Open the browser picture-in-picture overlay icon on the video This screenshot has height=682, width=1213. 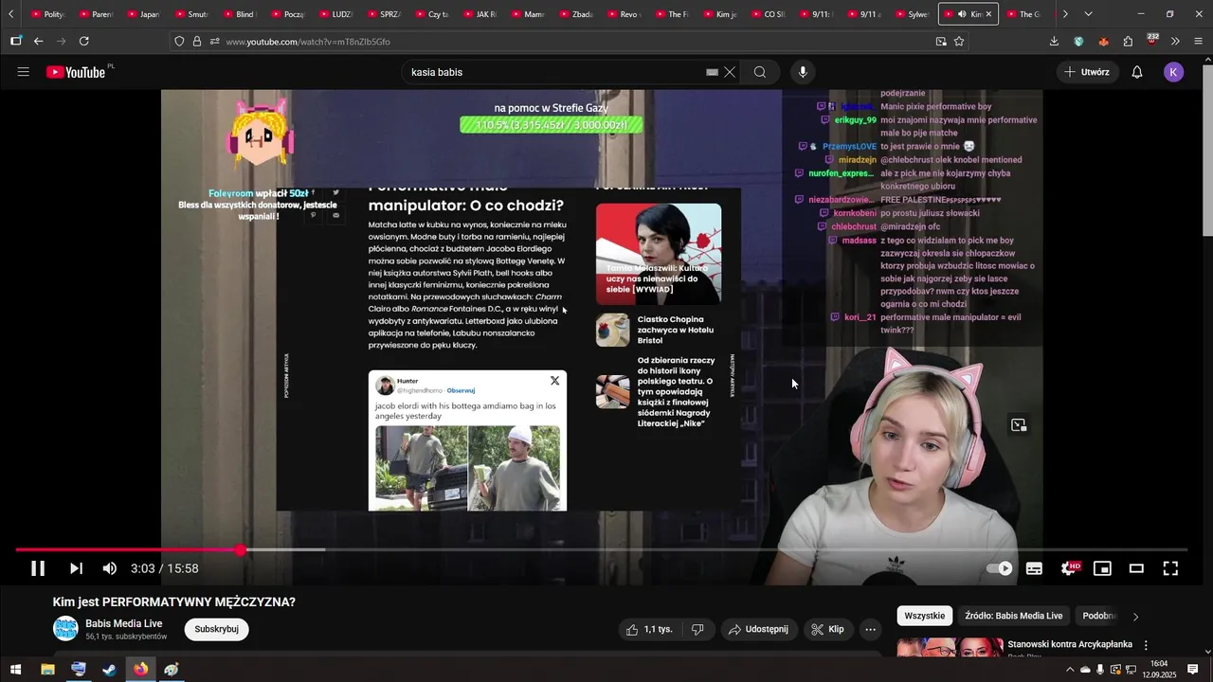coord(1019,425)
